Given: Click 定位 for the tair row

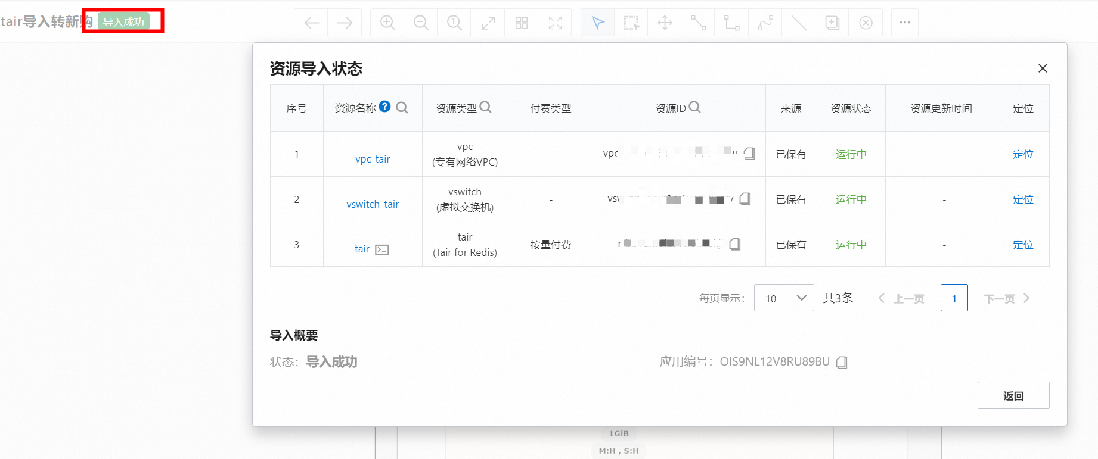Looking at the screenshot, I should tap(1023, 245).
